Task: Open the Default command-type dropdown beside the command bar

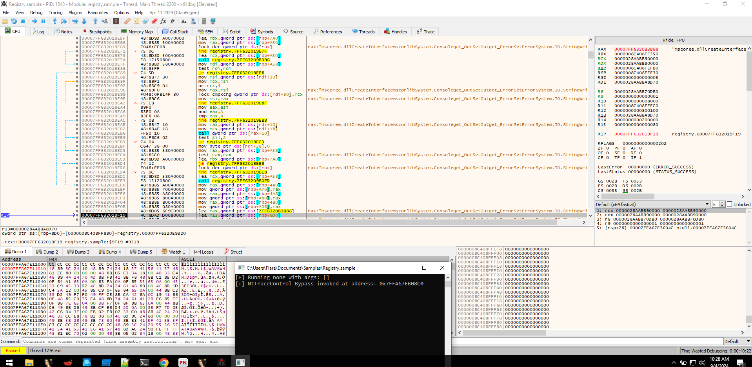Action: [737, 341]
